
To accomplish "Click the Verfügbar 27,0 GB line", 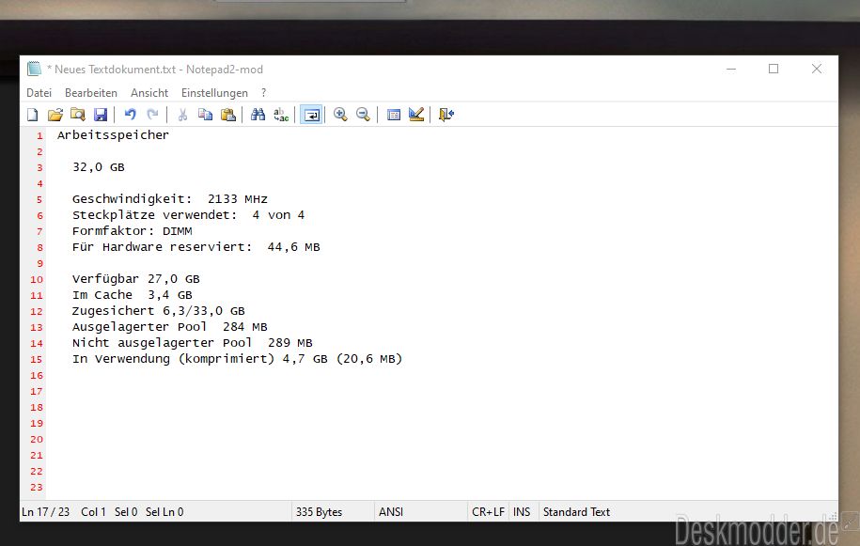I will pyautogui.click(x=136, y=279).
